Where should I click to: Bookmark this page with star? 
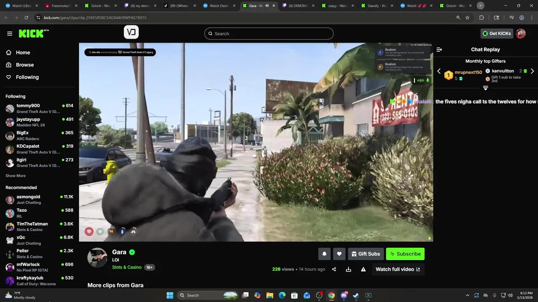pyautogui.click(x=467, y=18)
